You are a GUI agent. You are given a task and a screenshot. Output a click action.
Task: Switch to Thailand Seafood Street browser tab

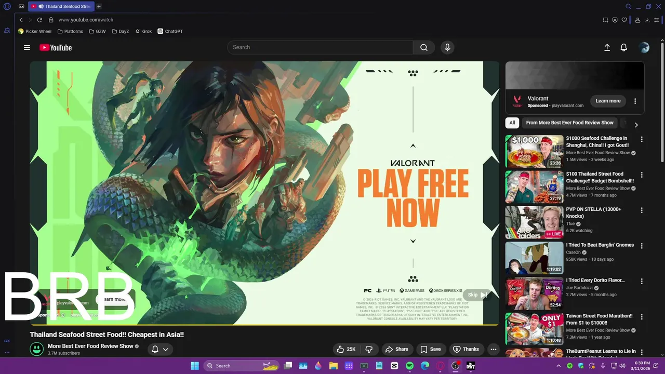tap(61, 6)
